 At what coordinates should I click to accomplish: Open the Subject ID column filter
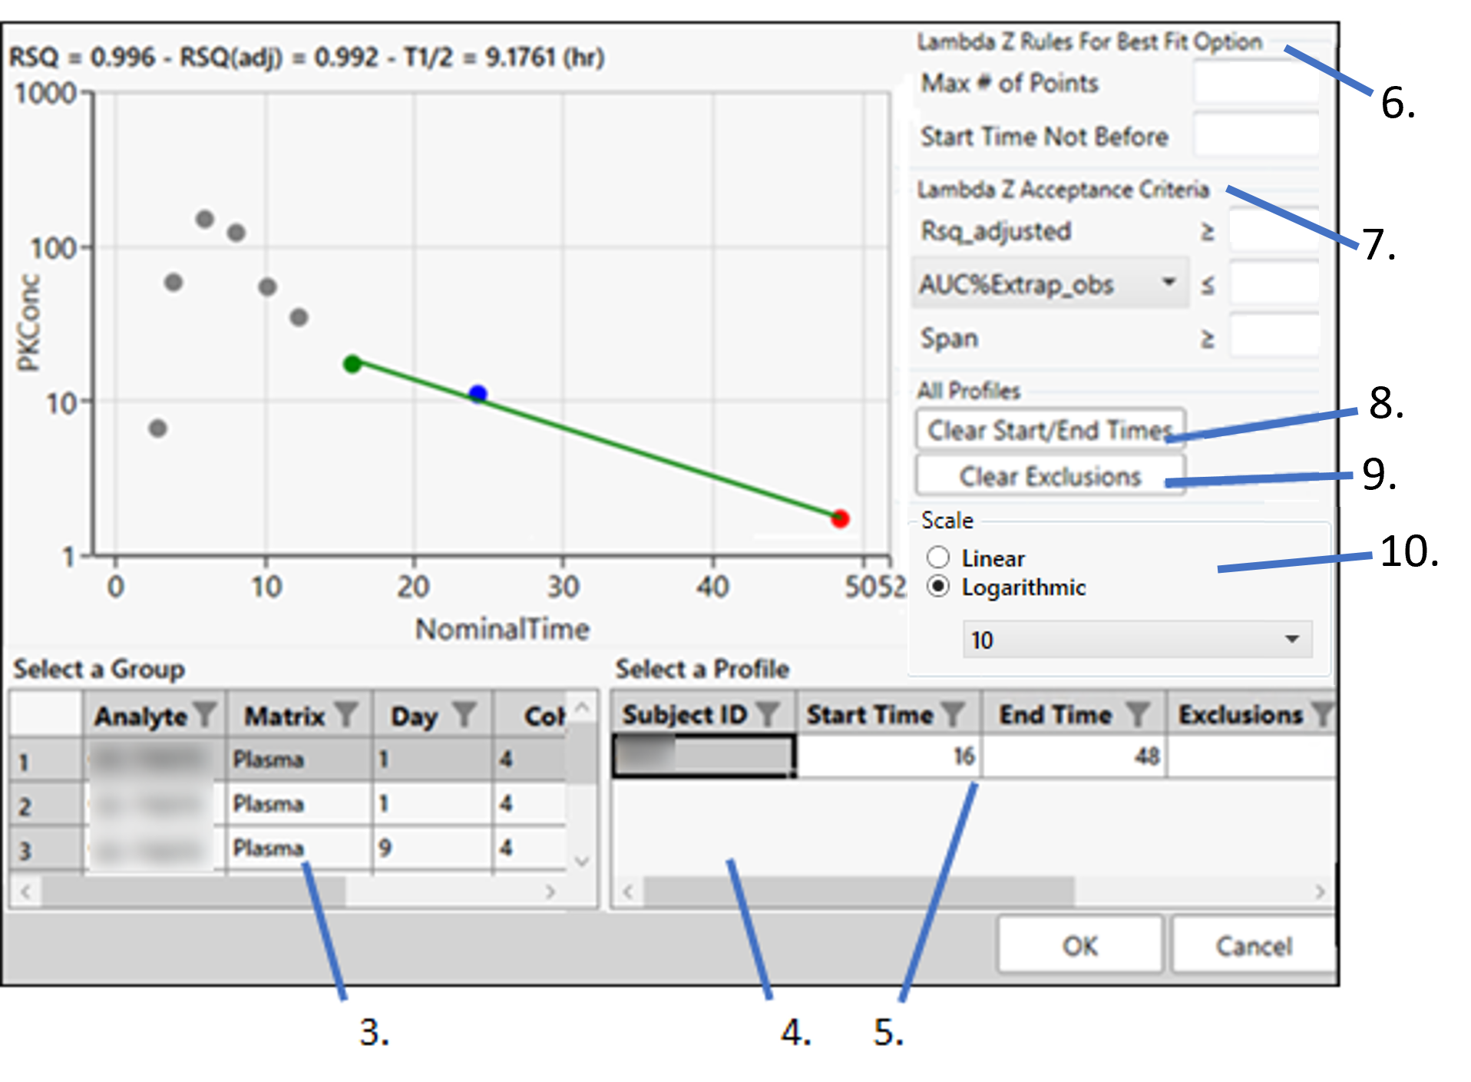click(767, 714)
